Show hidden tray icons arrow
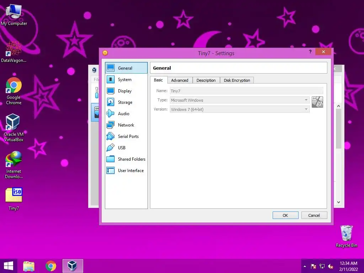The height and width of the screenshot is (273, 364). click(x=305, y=266)
